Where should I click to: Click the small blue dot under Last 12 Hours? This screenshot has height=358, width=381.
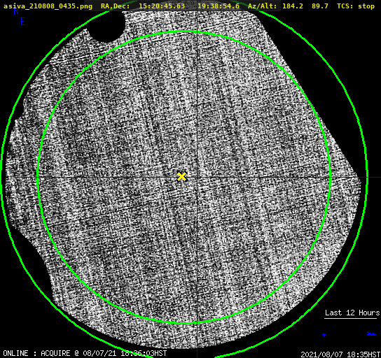click(324, 335)
